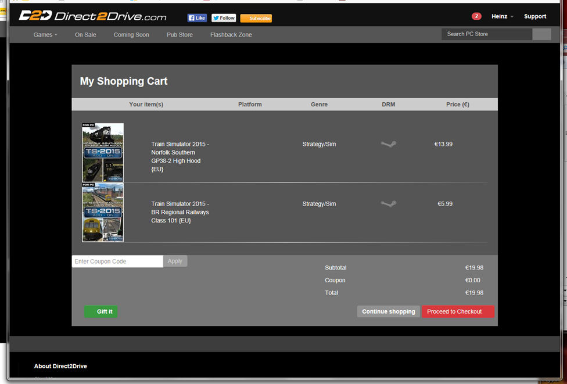This screenshot has width=567, height=384.
Task: Expand the Games dropdown menu
Action: click(45, 35)
